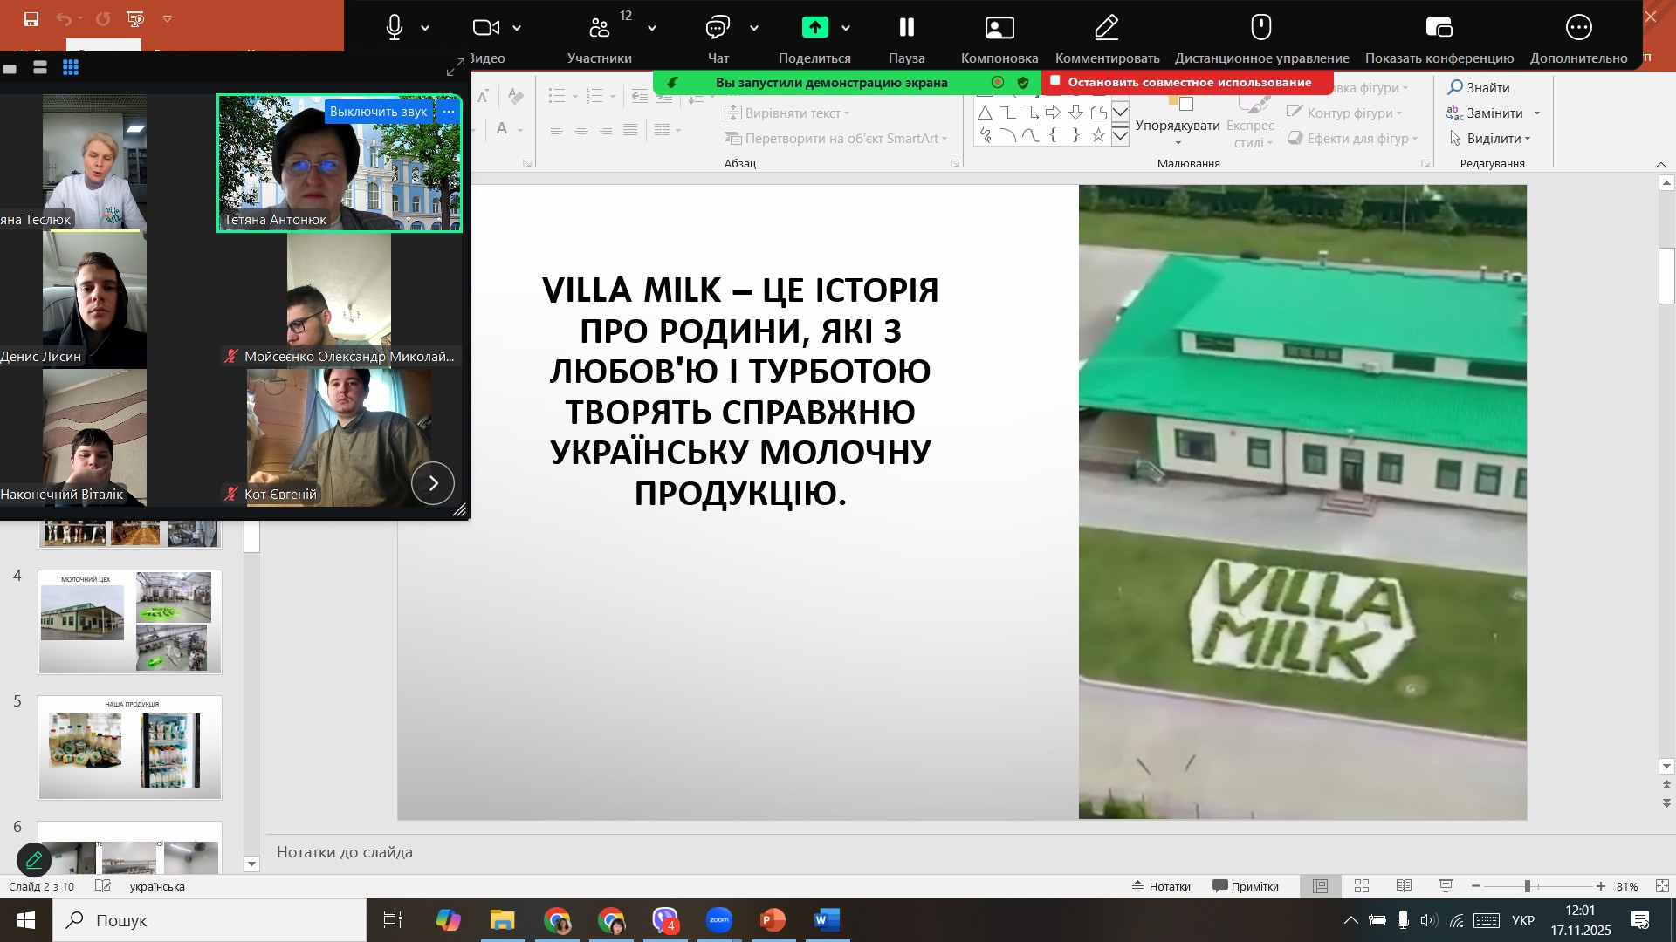The width and height of the screenshot is (1676, 942).
Task: Expand microphone options arrow
Action: [425, 29]
